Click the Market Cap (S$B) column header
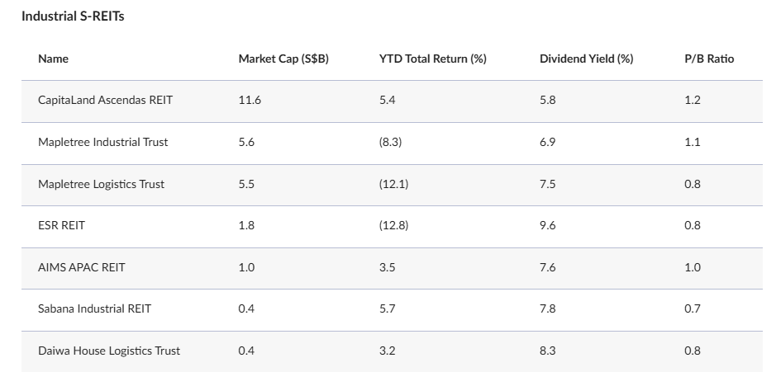 [x=283, y=59]
